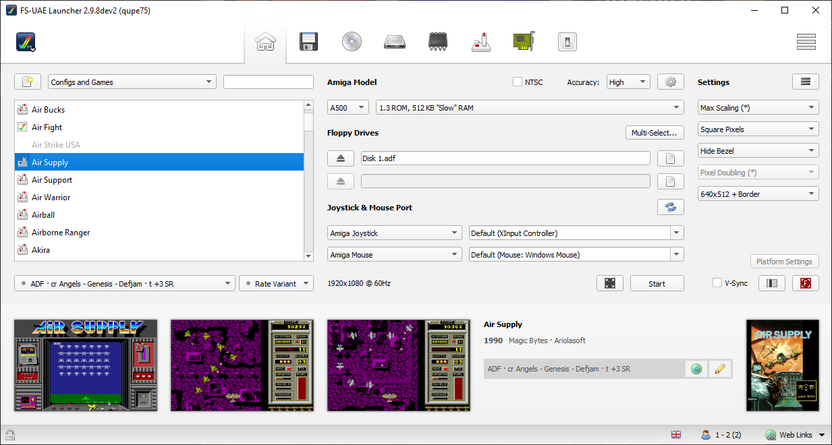Click the Disk 1.adf path field

pos(505,158)
